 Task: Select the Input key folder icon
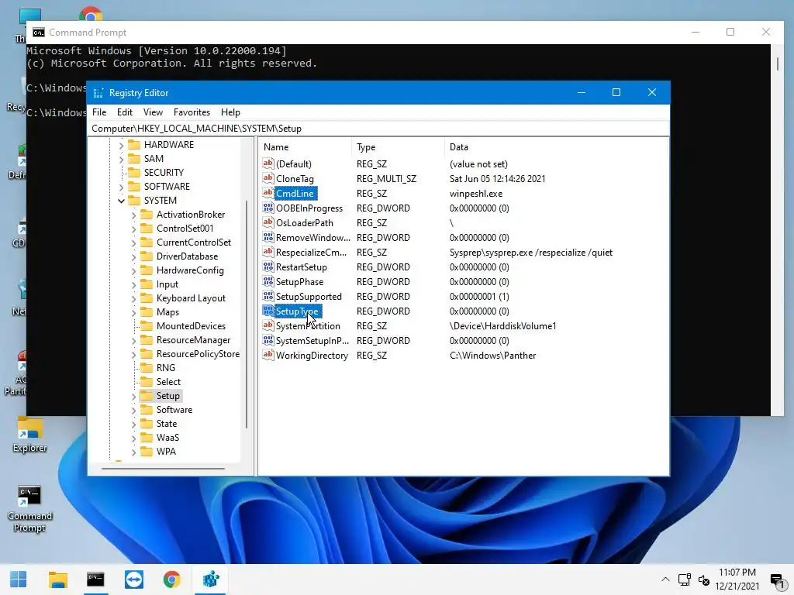coord(147,284)
